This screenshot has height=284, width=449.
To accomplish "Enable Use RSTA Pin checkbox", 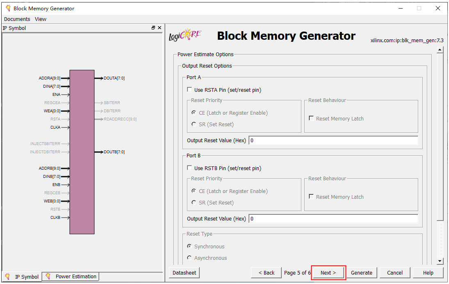I will coord(189,90).
